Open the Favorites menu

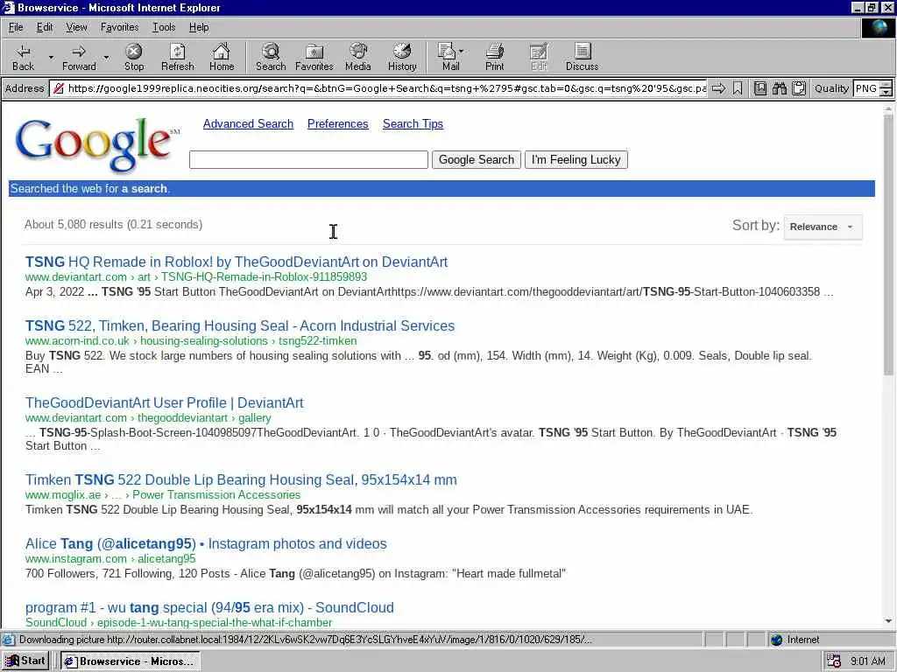[x=119, y=27]
